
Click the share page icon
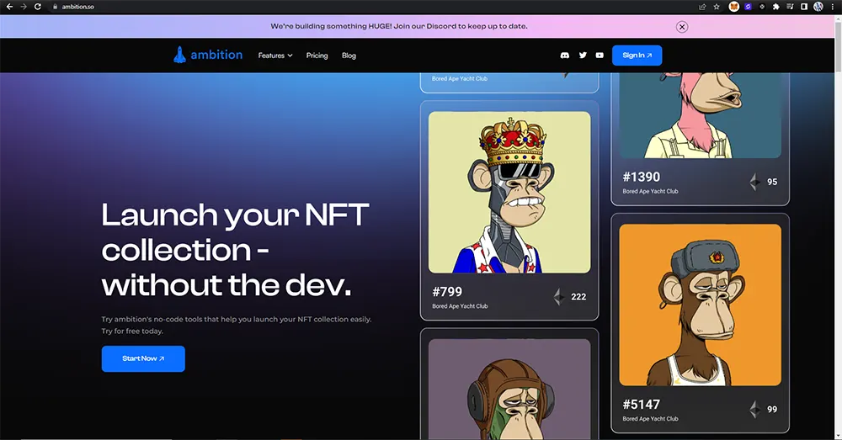pos(702,7)
